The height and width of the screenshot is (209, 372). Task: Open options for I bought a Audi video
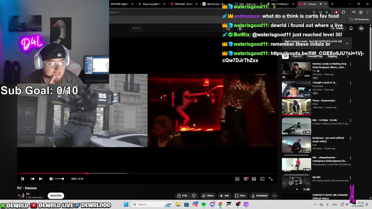tap(350, 83)
